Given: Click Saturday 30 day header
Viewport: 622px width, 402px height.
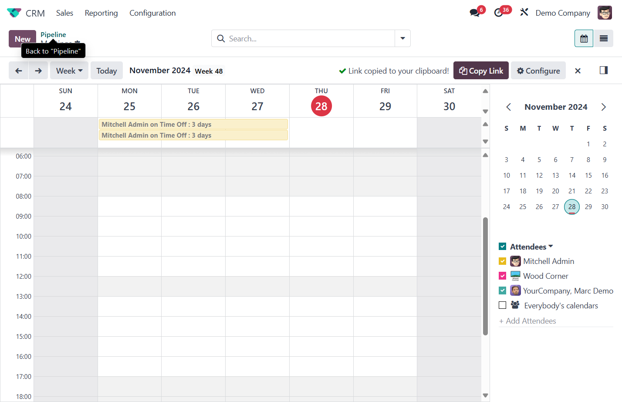Looking at the screenshot, I should [449, 101].
